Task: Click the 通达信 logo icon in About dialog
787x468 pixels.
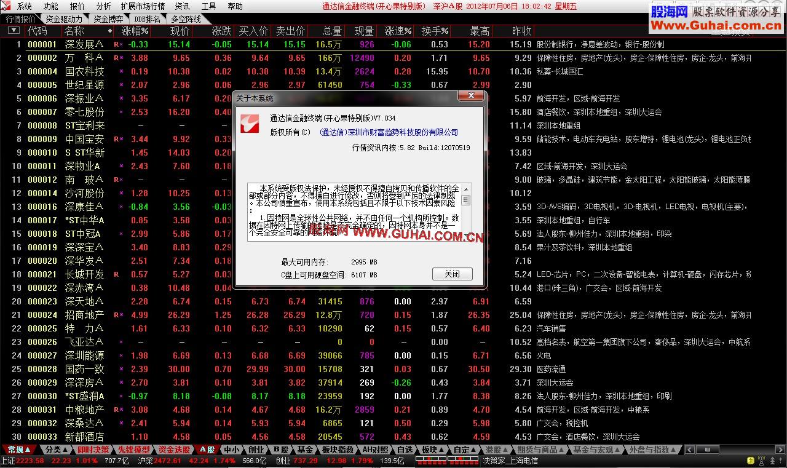Action: coord(249,124)
